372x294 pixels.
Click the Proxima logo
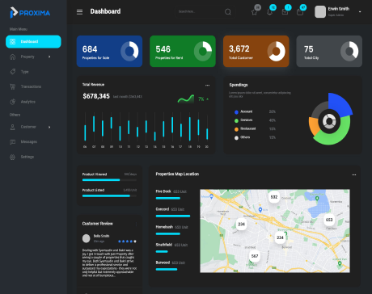click(x=30, y=13)
